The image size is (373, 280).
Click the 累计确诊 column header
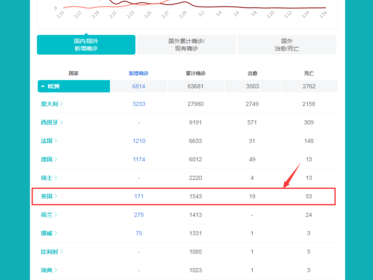pos(195,73)
